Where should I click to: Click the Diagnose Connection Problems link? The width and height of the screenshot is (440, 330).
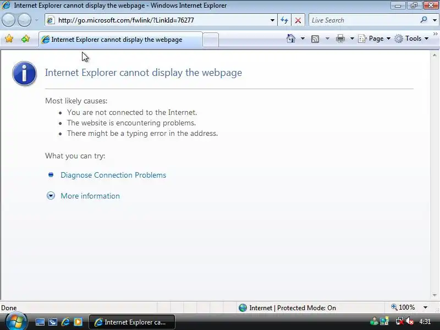pyautogui.click(x=113, y=175)
